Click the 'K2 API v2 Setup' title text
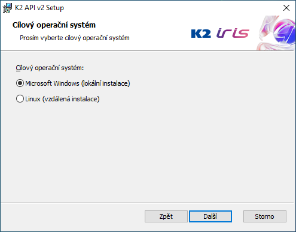 click(39, 8)
